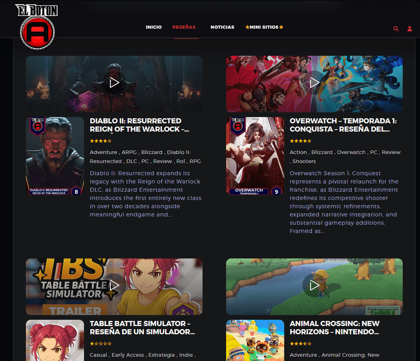The image size is (420, 361).
Task: Open the Noticias menu
Action: pos(222,27)
